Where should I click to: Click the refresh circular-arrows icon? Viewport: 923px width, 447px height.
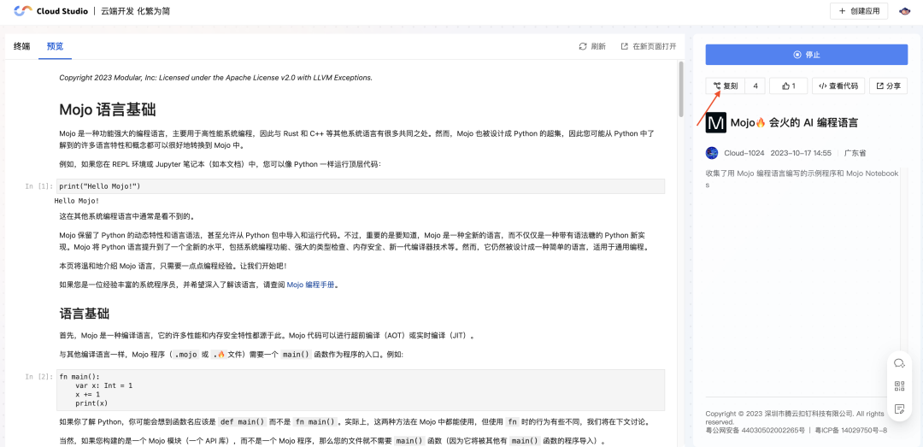(583, 46)
